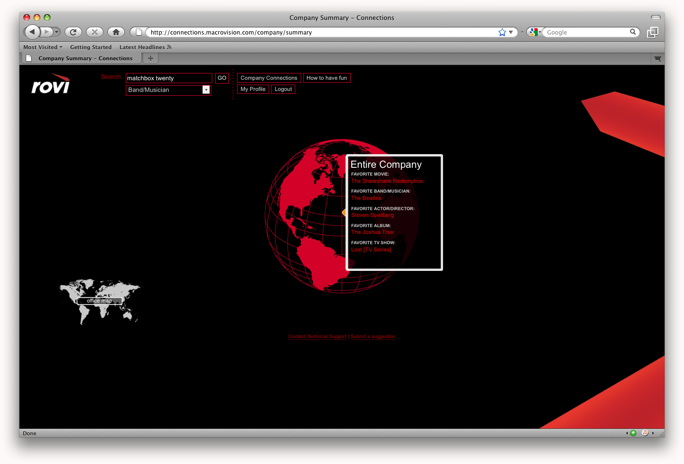Click the search box containing matchbox twenty
The height and width of the screenshot is (464, 684).
(x=169, y=78)
